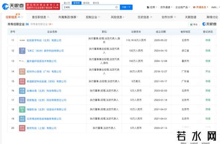Open the row 17 科技有限责任公司 link
Image resolution: width=220 pixels, height=144 pixels.
tap(47, 100)
